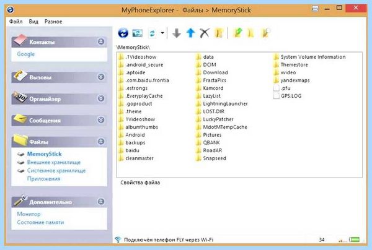Open the Google contacts link
Screen dimensions: 372x250
26,54
